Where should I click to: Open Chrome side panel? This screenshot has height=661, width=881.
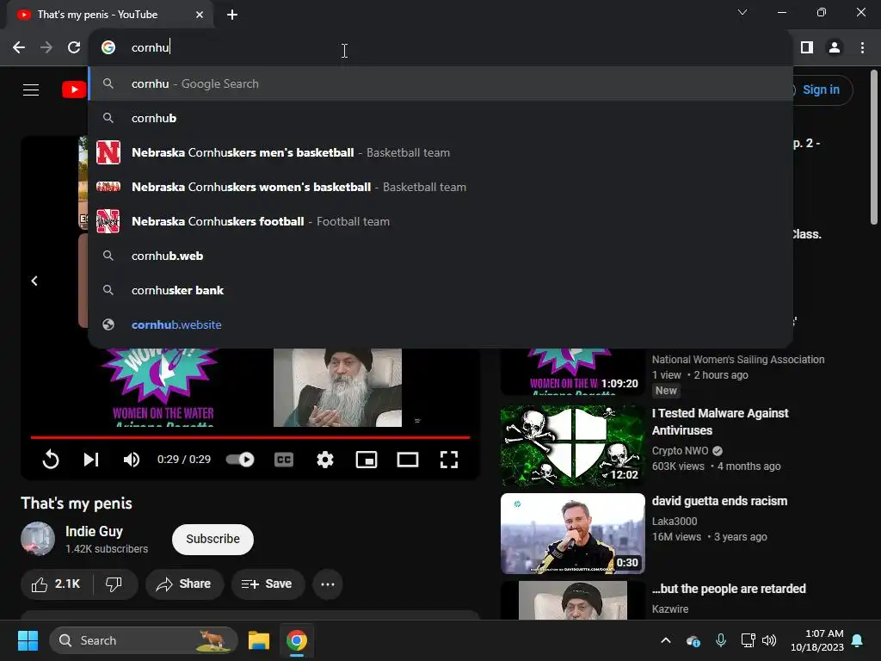807,48
